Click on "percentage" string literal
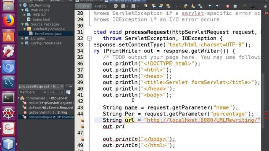This screenshot has width=269, height=151. [x=229, y=114]
